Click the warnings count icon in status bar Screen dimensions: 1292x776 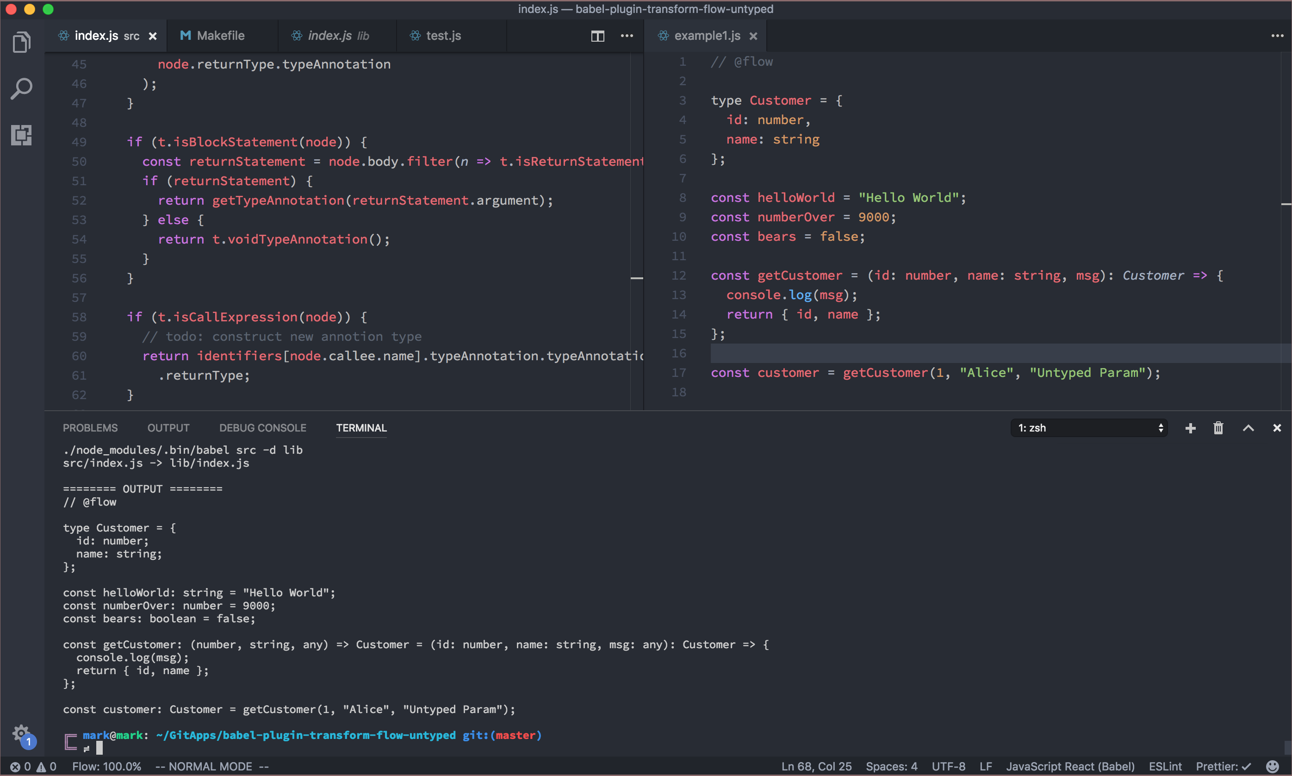41,767
